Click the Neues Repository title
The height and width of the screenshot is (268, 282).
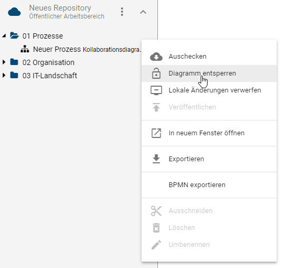60,8
